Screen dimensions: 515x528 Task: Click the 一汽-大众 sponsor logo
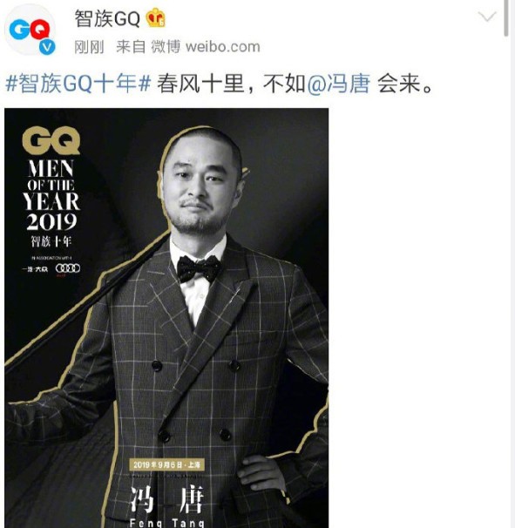coord(35,269)
